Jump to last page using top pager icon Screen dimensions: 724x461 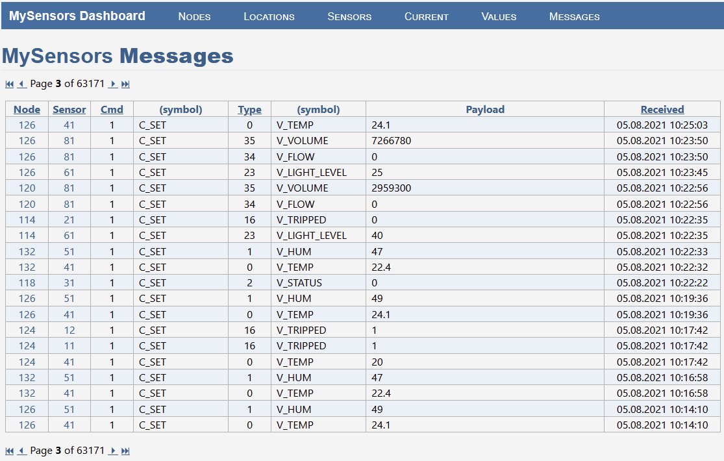click(125, 84)
